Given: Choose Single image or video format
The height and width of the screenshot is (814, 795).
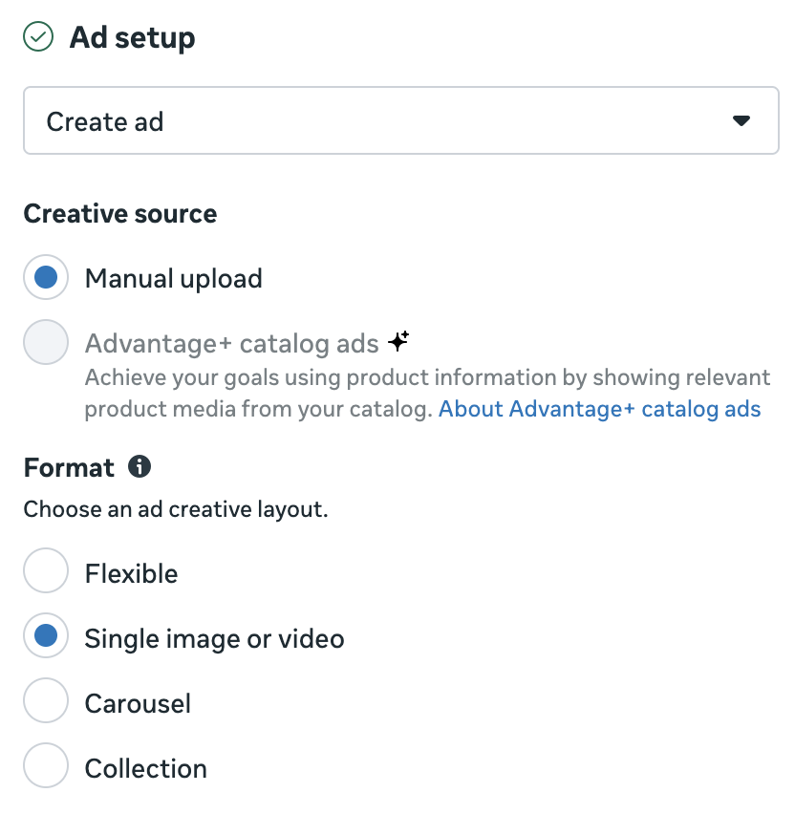Looking at the screenshot, I should [45, 635].
